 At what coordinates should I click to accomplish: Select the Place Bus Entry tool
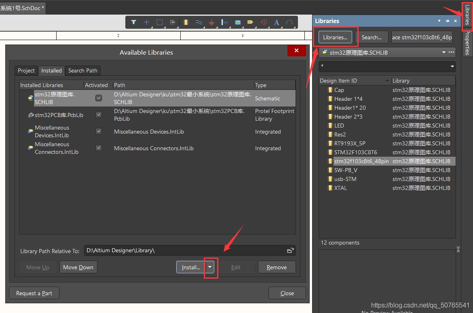[225, 22]
